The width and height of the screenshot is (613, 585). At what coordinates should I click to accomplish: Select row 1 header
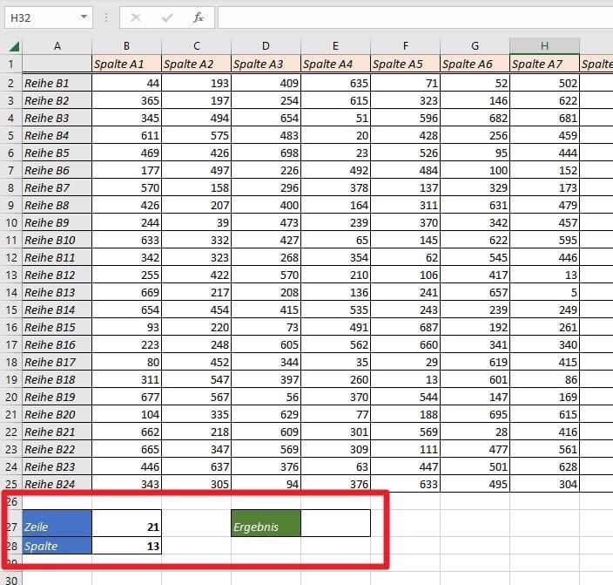(11, 64)
